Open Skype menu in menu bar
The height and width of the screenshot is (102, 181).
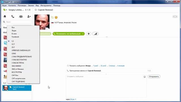click(4, 5)
